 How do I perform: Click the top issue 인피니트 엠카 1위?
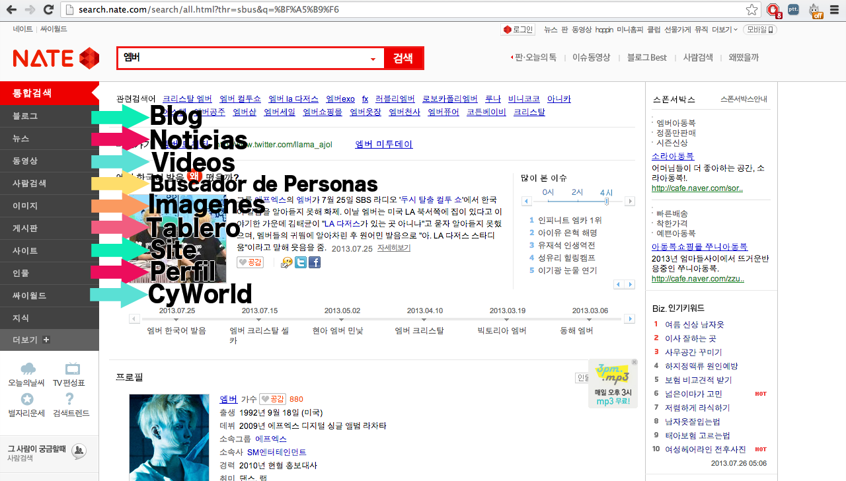pos(570,220)
